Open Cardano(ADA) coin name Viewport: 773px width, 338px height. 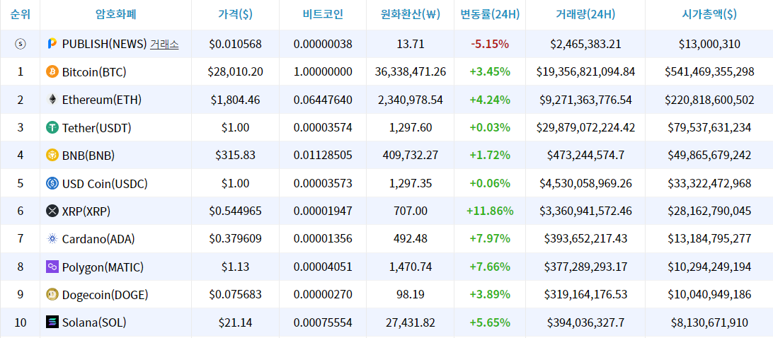point(98,239)
